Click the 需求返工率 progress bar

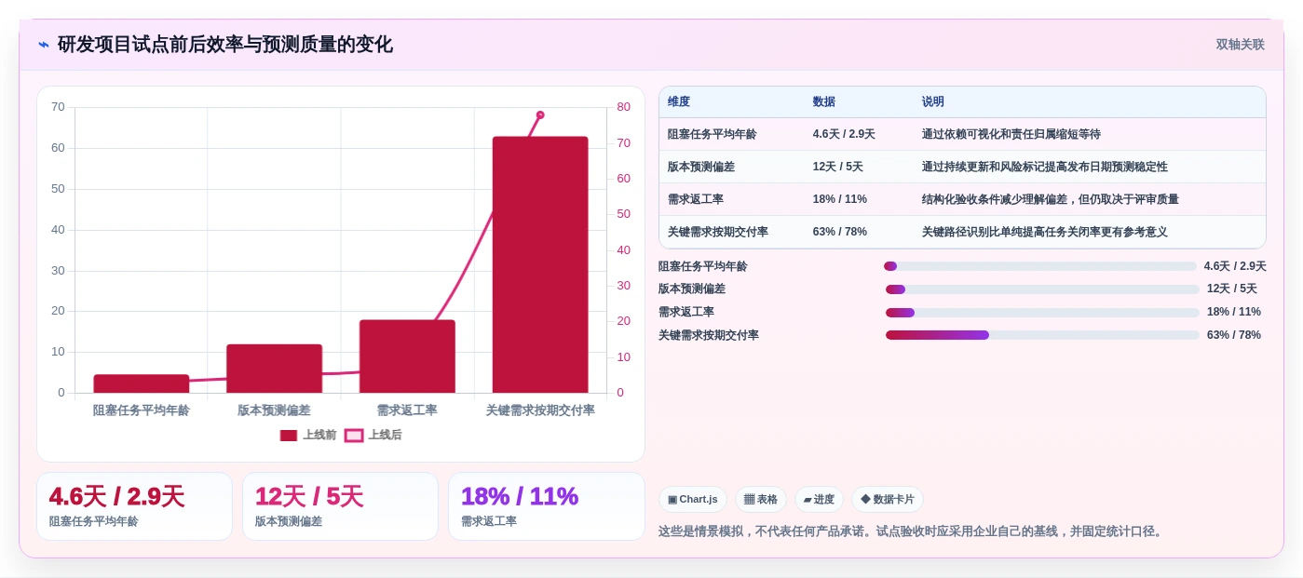tap(1042, 313)
